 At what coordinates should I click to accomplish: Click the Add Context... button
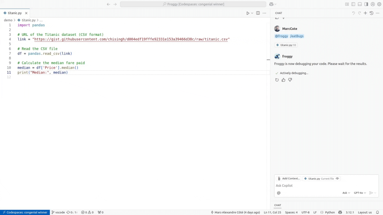coord(288,179)
